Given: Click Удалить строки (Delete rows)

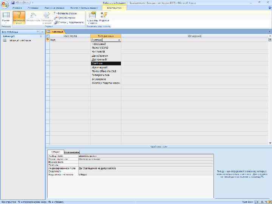Looking at the screenshot, I should tap(66, 18).
